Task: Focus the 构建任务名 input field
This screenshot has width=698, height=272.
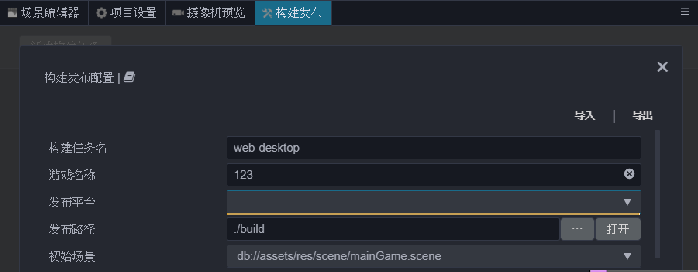Action: (x=433, y=148)
